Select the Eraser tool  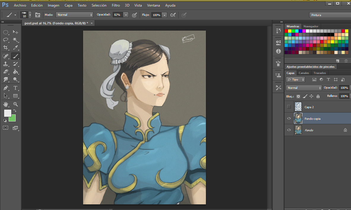coord(6,72)
